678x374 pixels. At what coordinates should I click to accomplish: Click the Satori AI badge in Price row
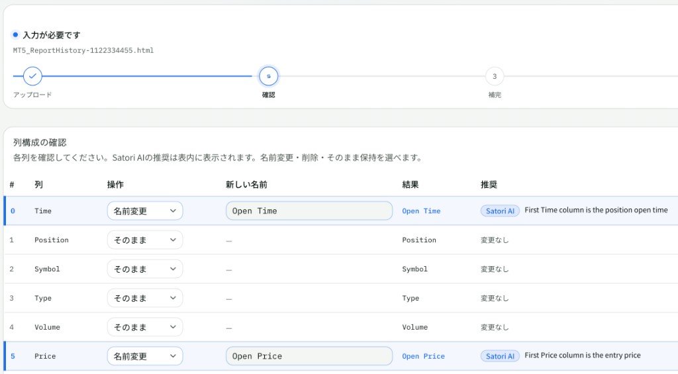pos(500,356)
